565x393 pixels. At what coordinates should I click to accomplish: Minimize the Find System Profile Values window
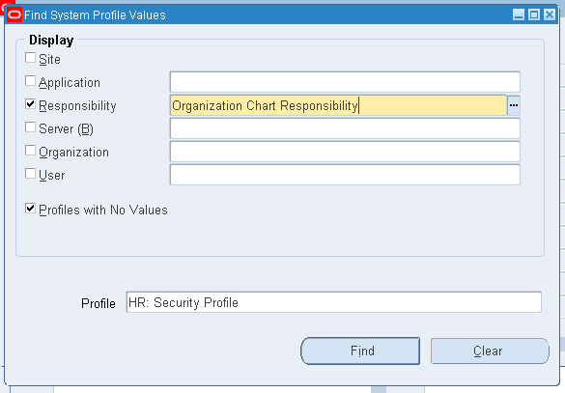(518, 14)
